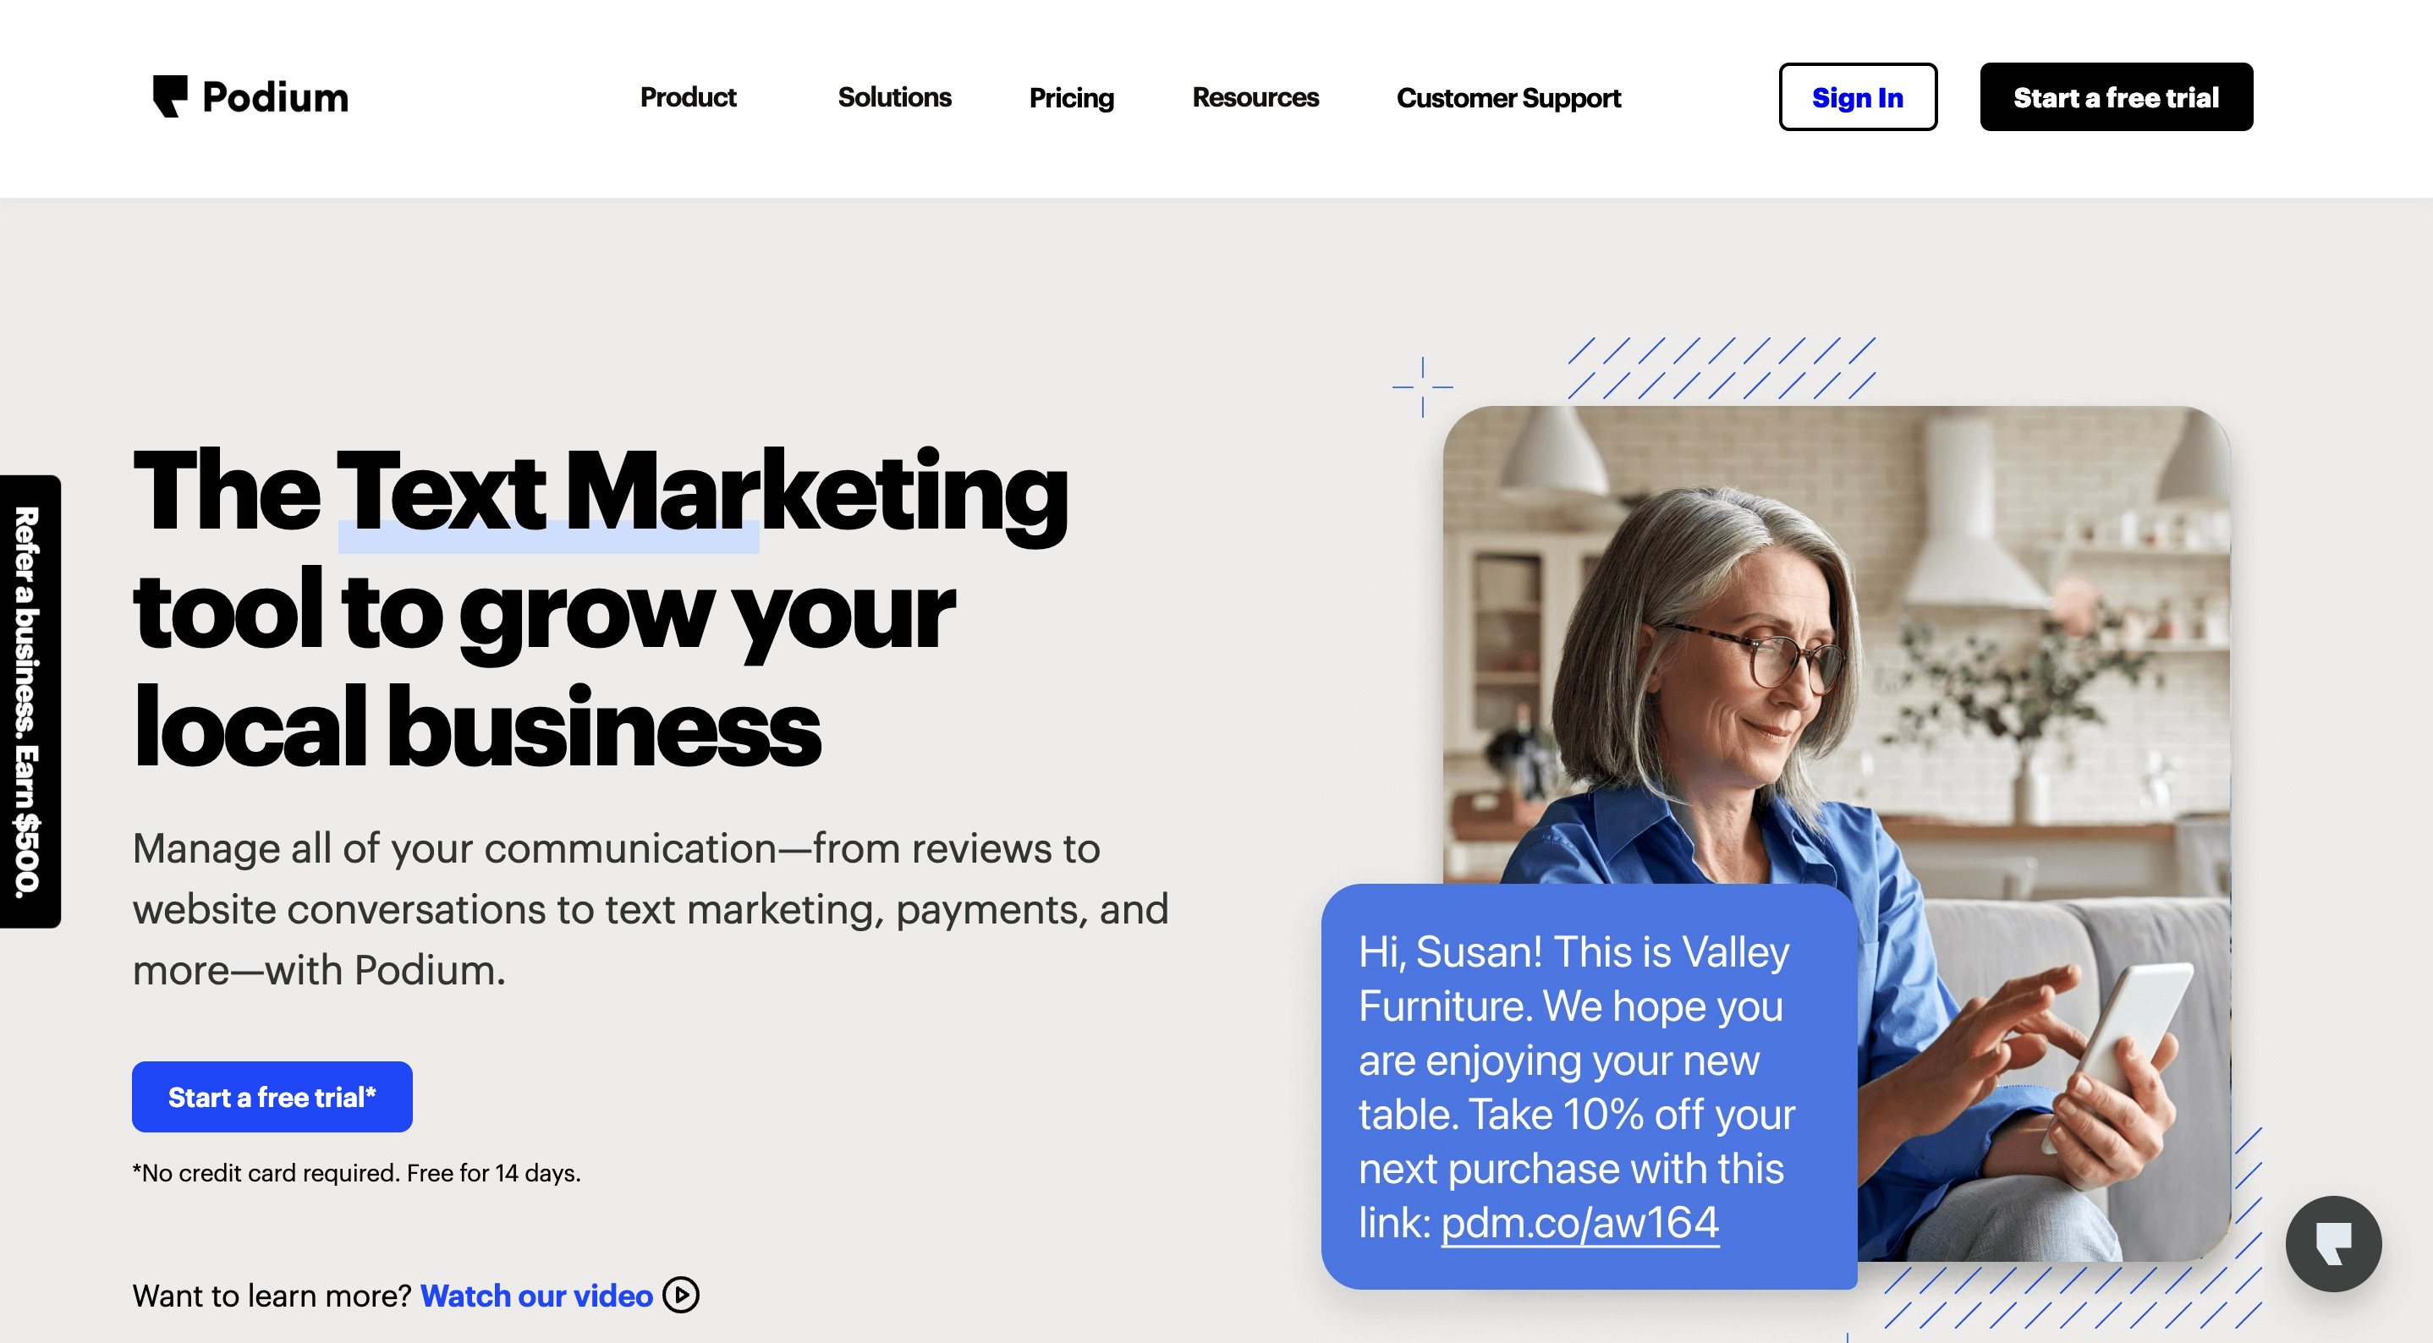Screen dimensions: 2433x1343
Task: Open Customer Support in navigation
Action: click(x=1508, y=98)
